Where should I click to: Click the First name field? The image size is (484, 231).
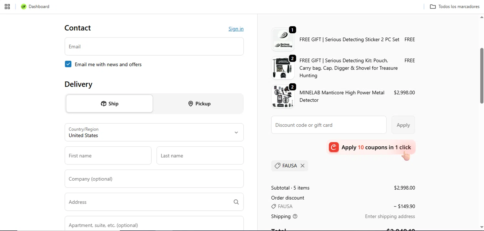[x=108, y=155]
